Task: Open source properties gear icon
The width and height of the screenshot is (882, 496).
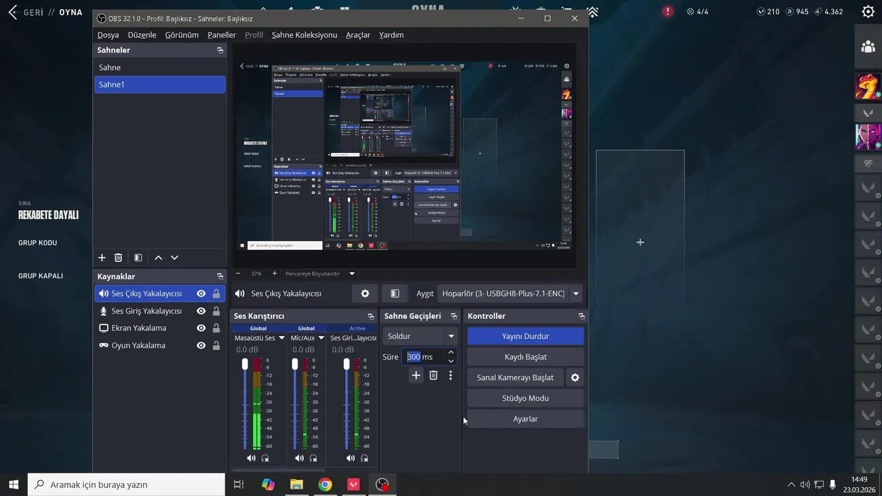Action: pyautogui.click(x=365, y=293)
